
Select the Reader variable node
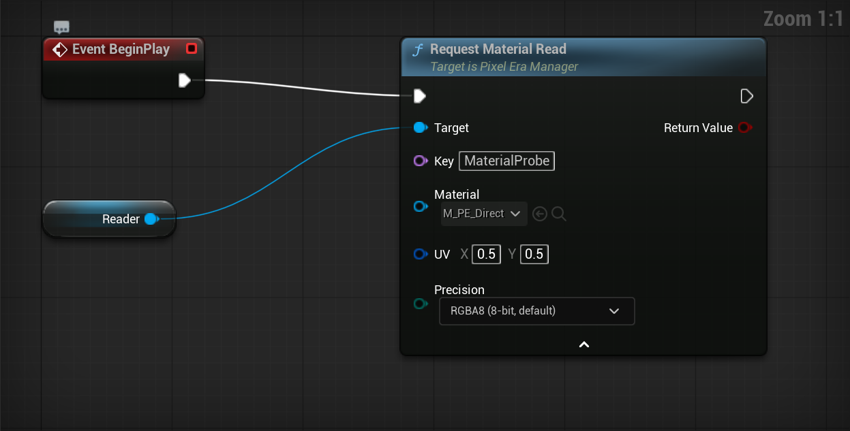tap(109, 219)
